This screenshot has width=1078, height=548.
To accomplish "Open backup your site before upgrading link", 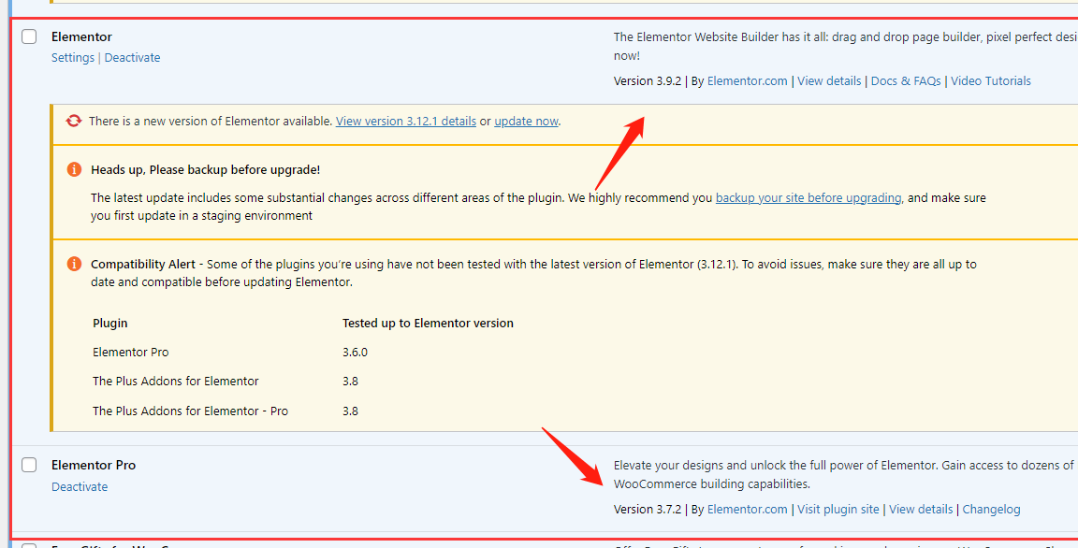I will 808,197.
